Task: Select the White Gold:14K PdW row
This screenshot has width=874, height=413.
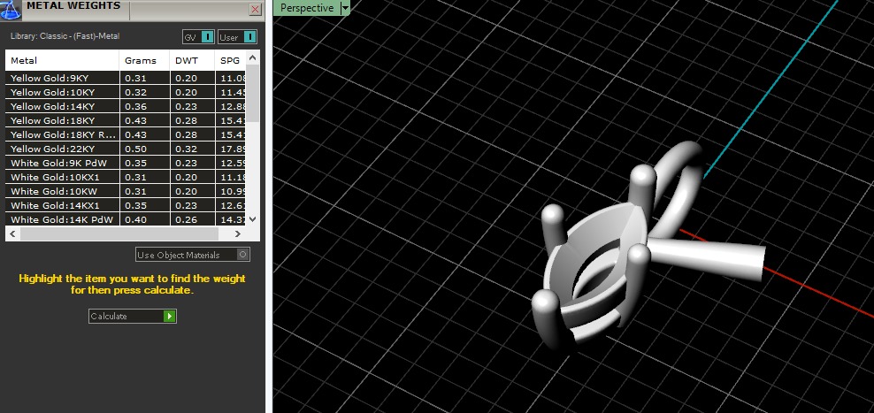Action: tap(126, 219)
